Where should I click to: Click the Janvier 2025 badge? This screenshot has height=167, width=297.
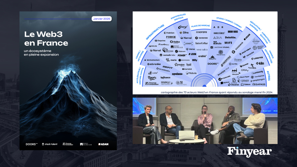[102, 19]
